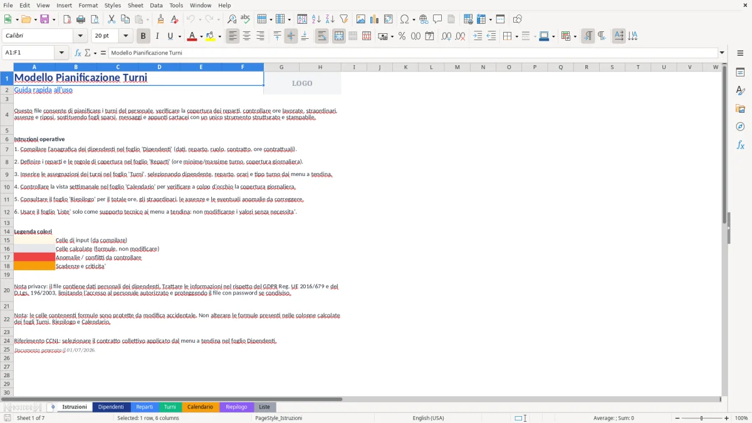752x423 pixels.
Task: Toggle Align Left for cell
Action: [233, 36]
